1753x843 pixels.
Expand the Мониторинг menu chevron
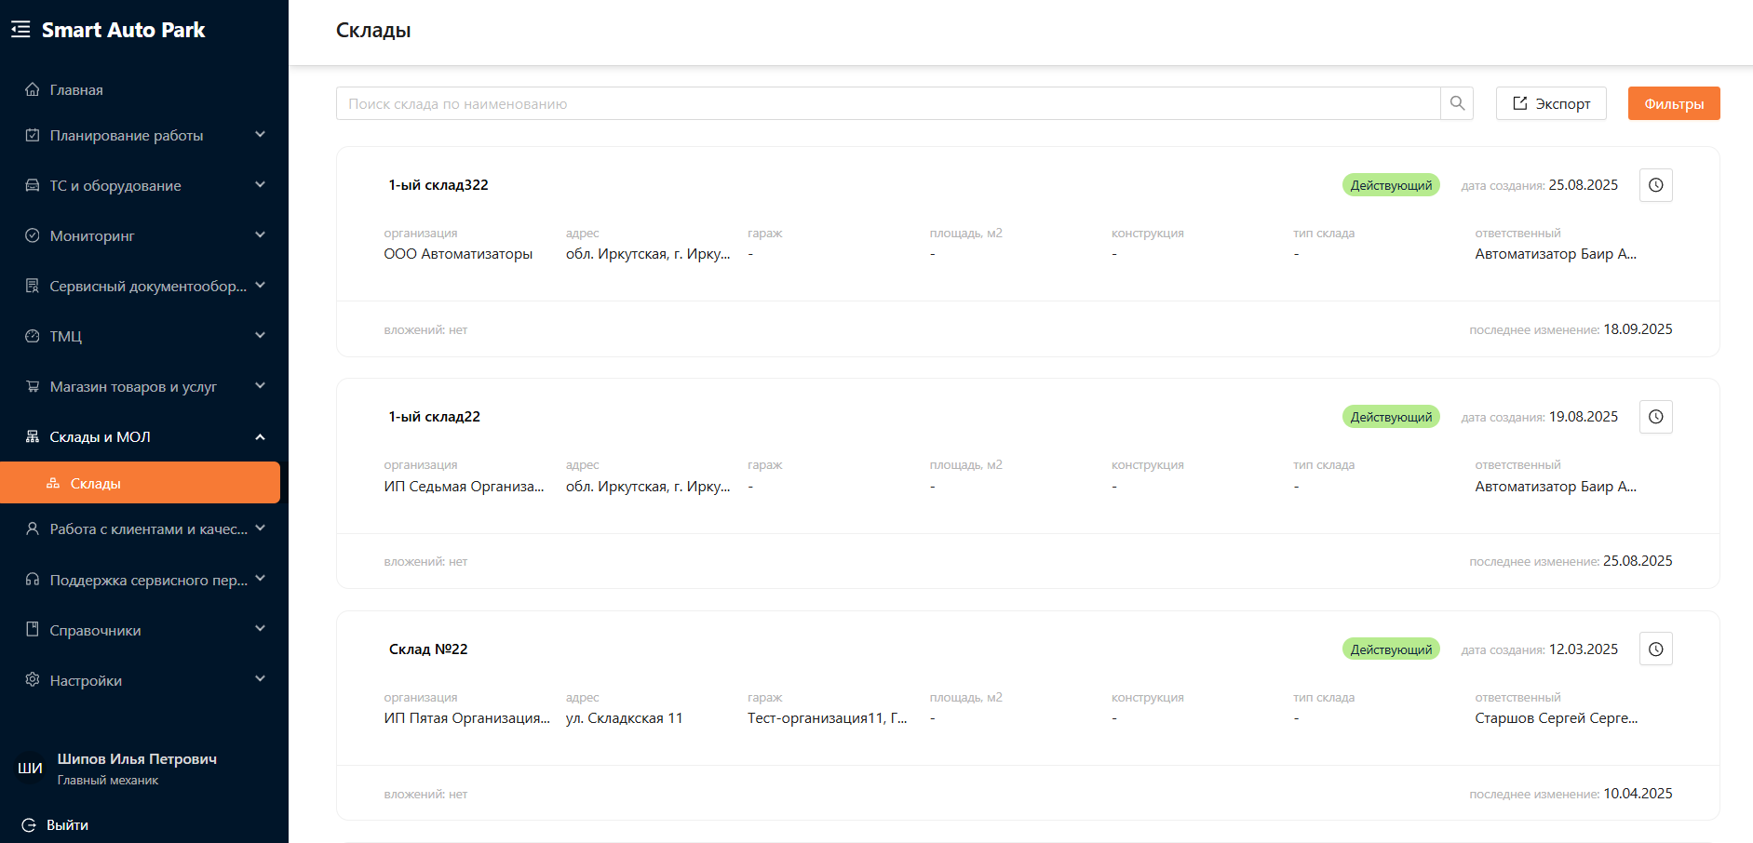tap(260, 235)
